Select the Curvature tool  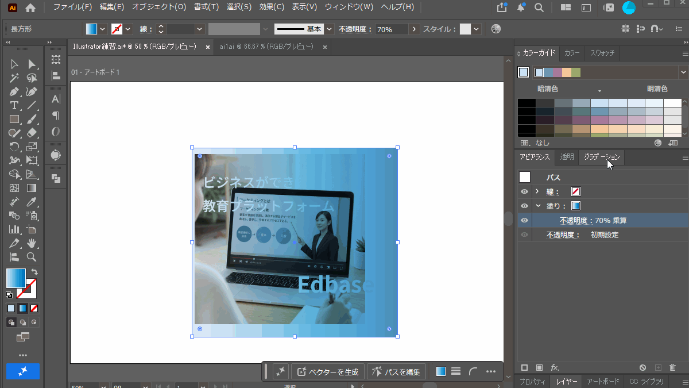32,91
